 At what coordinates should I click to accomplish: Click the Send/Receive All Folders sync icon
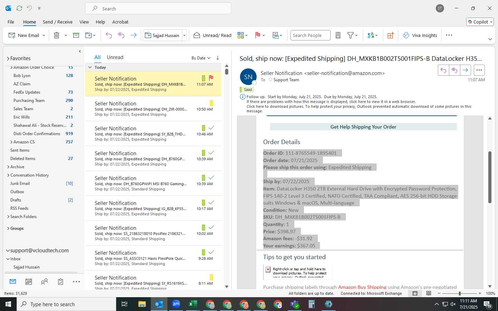click(x=19, y=8)
